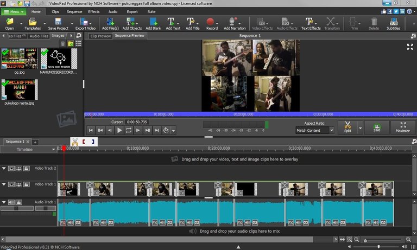Toggle the lock on Audio Track 1
The width and height of the screenshot is (417, 250).
point(19,202)
